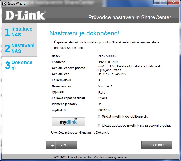
Task: Click the D-Link logo in header
Action: [x=25, y=15]
